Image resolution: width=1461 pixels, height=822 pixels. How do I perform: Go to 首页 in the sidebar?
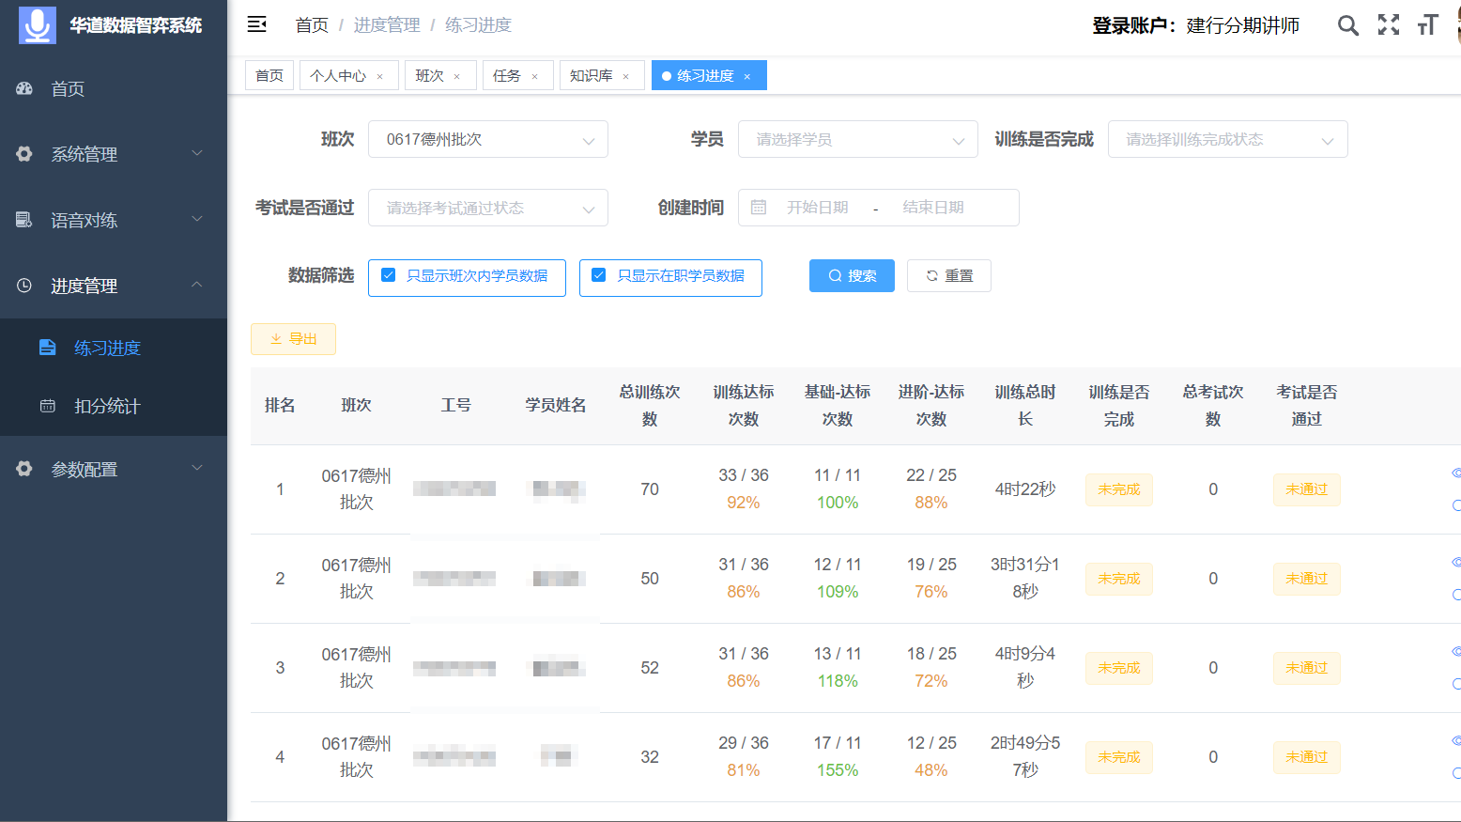click(114, 88)
